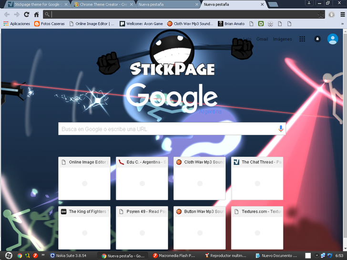Open the green D bookmark icon
Screen dimensions: 347x260
point(261,24)
